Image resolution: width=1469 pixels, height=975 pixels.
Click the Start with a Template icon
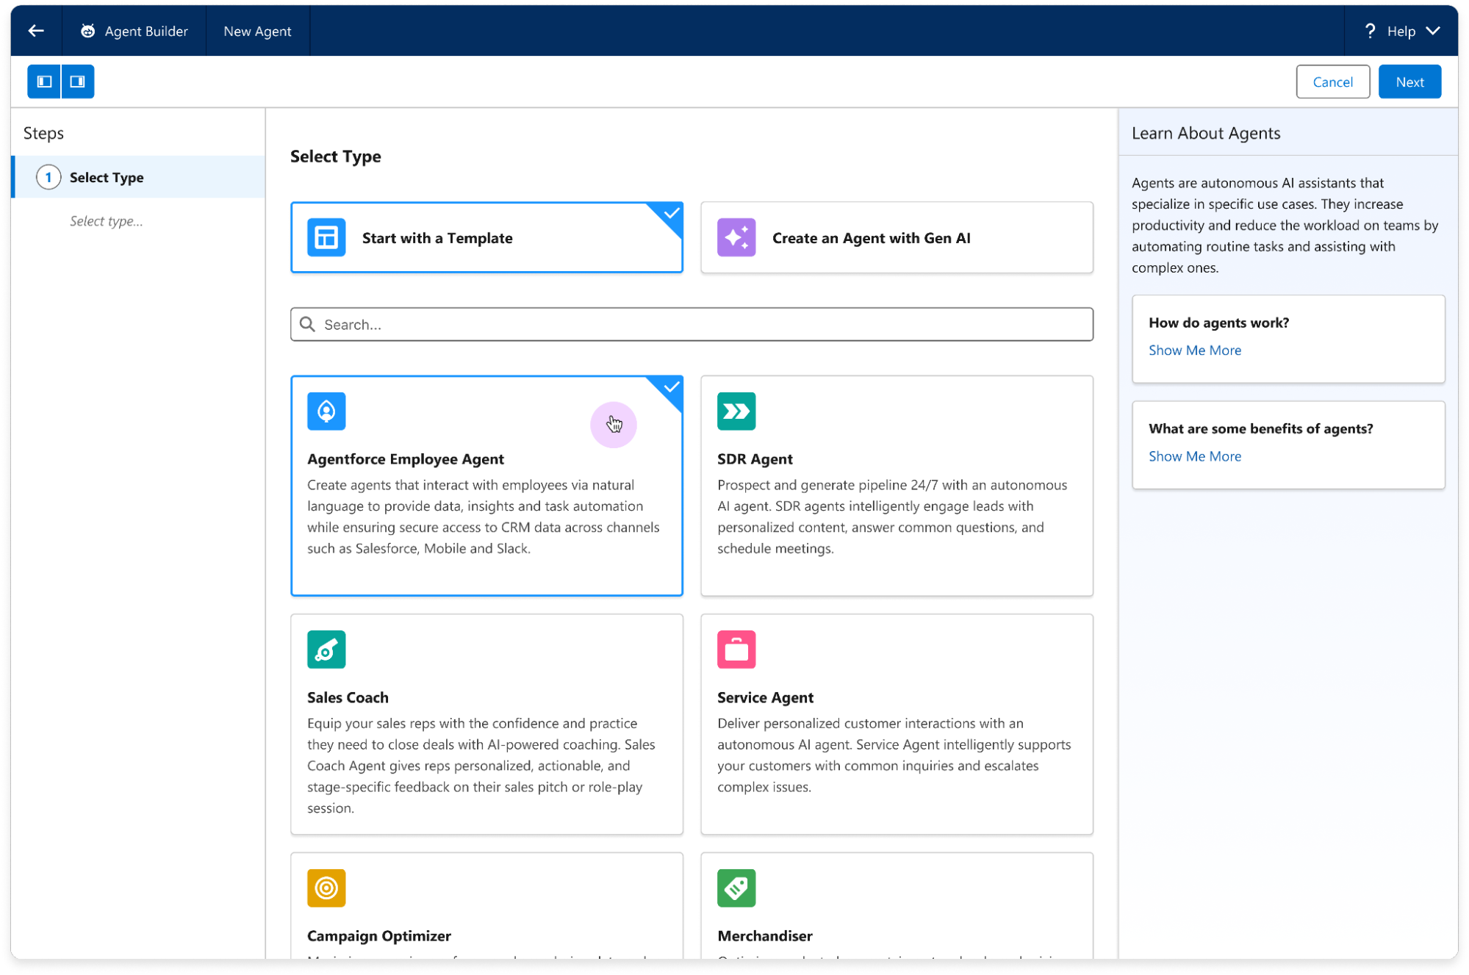326,237
